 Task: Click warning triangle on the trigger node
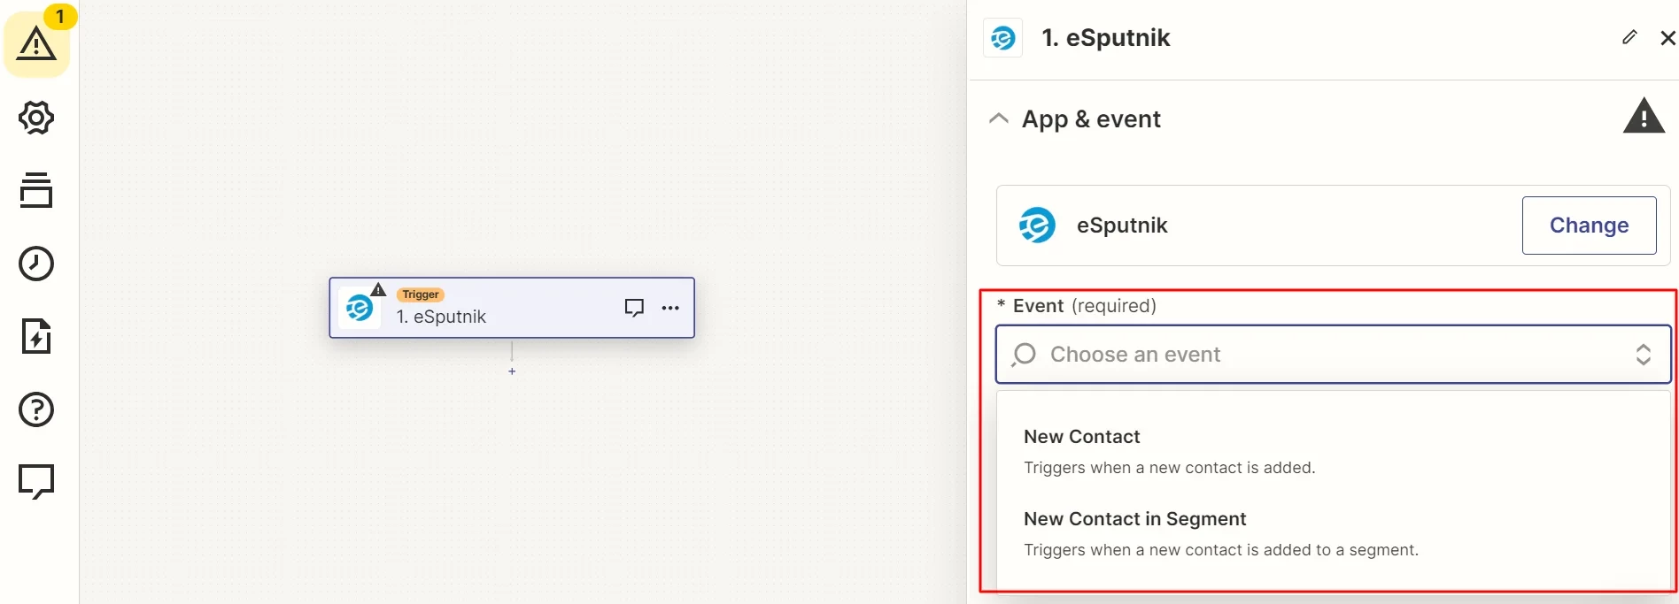379,289
